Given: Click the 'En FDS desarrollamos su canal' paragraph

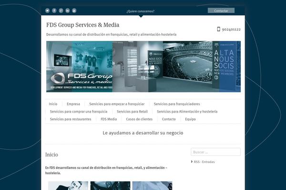Looking at the screenshot, I should pos(106,171).
